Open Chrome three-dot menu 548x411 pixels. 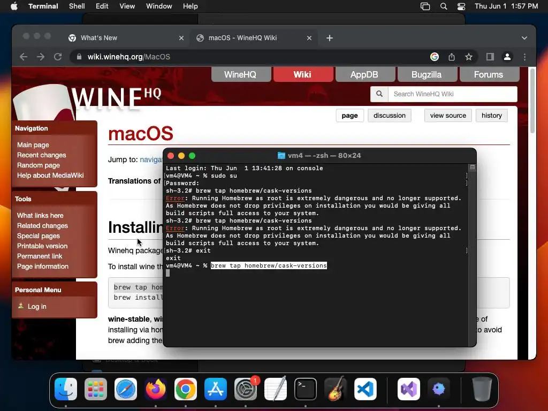tap(524, 57)
